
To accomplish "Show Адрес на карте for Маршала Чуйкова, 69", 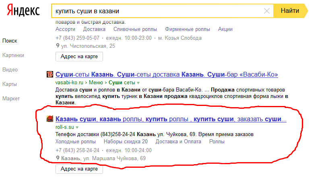I will (x=79, y=169).
